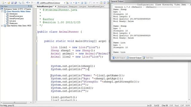Screen dimensions: 191x107
Task: Click the Open folder toolbar icon
Action: pos(9,3)
